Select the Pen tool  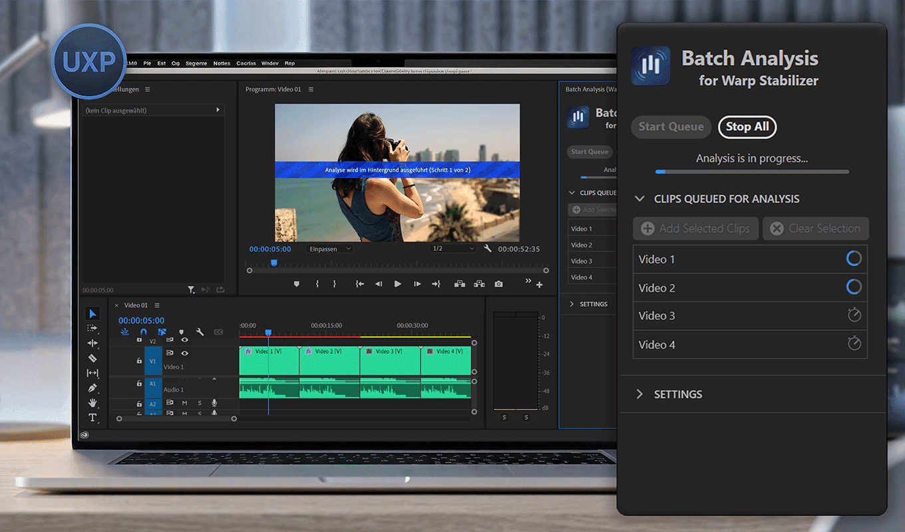click(x=92, y=388)
